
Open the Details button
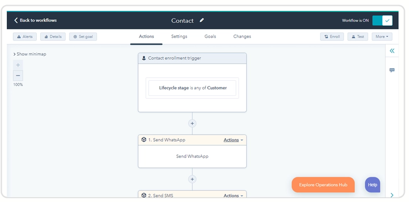[x=53, y=36]
